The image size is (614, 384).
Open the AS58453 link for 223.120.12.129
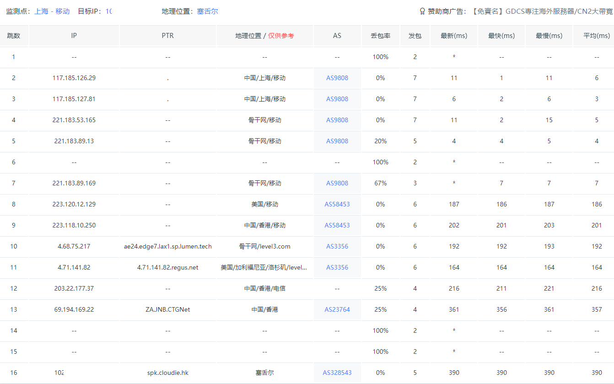(337, 204)
